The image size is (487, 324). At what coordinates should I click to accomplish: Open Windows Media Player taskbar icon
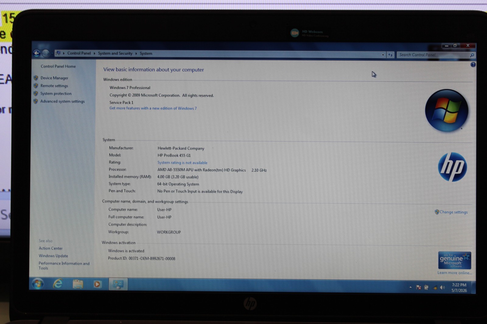[x=97, y=284]
